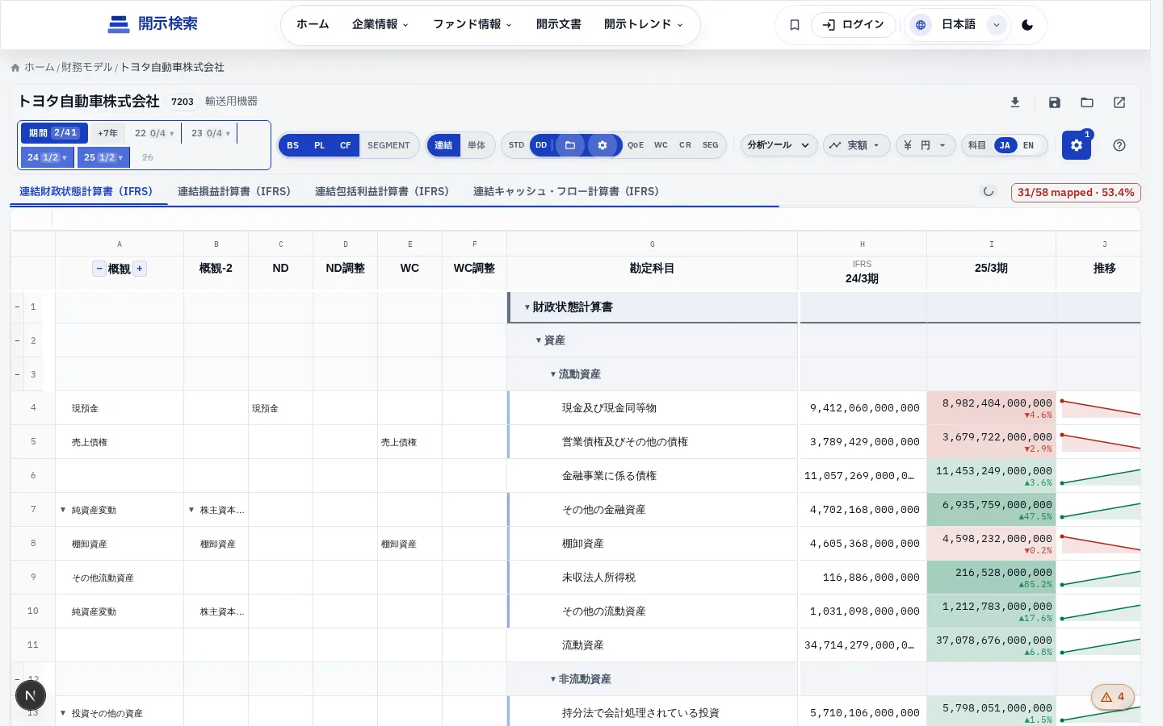Toggle SEGMENT filter
This screenshot has height=726, width=1163.
click(388, 145)
